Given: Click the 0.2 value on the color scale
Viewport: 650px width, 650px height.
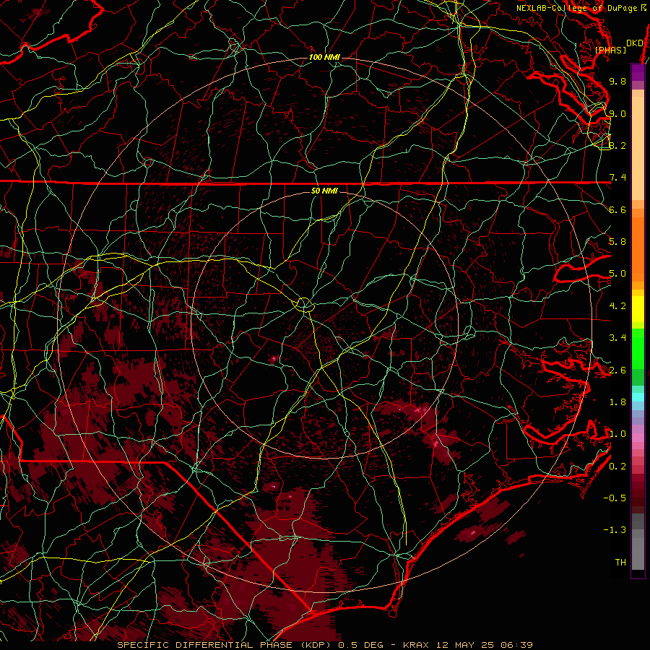Looking at the screenshot, I should [x=617, y=467].
